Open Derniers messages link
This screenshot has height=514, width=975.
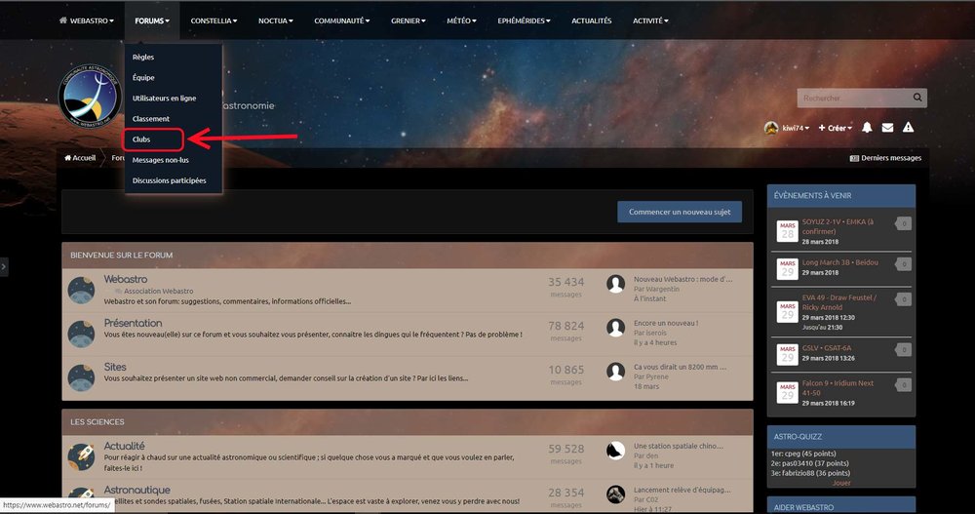(x=885, y=158)
